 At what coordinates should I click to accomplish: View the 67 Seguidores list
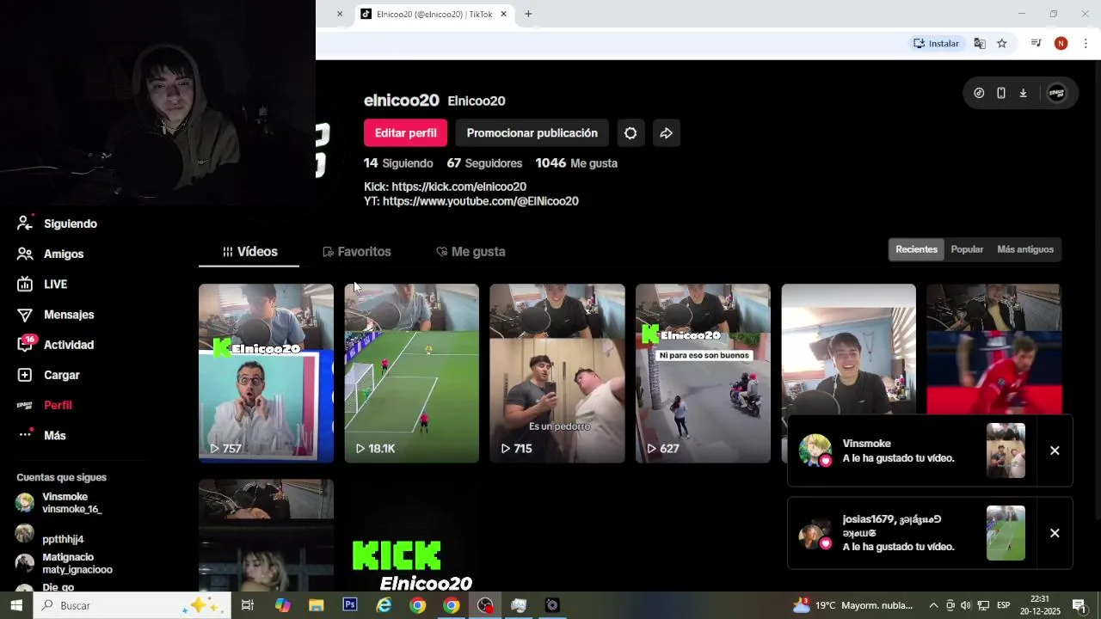(x=484, y=163)
